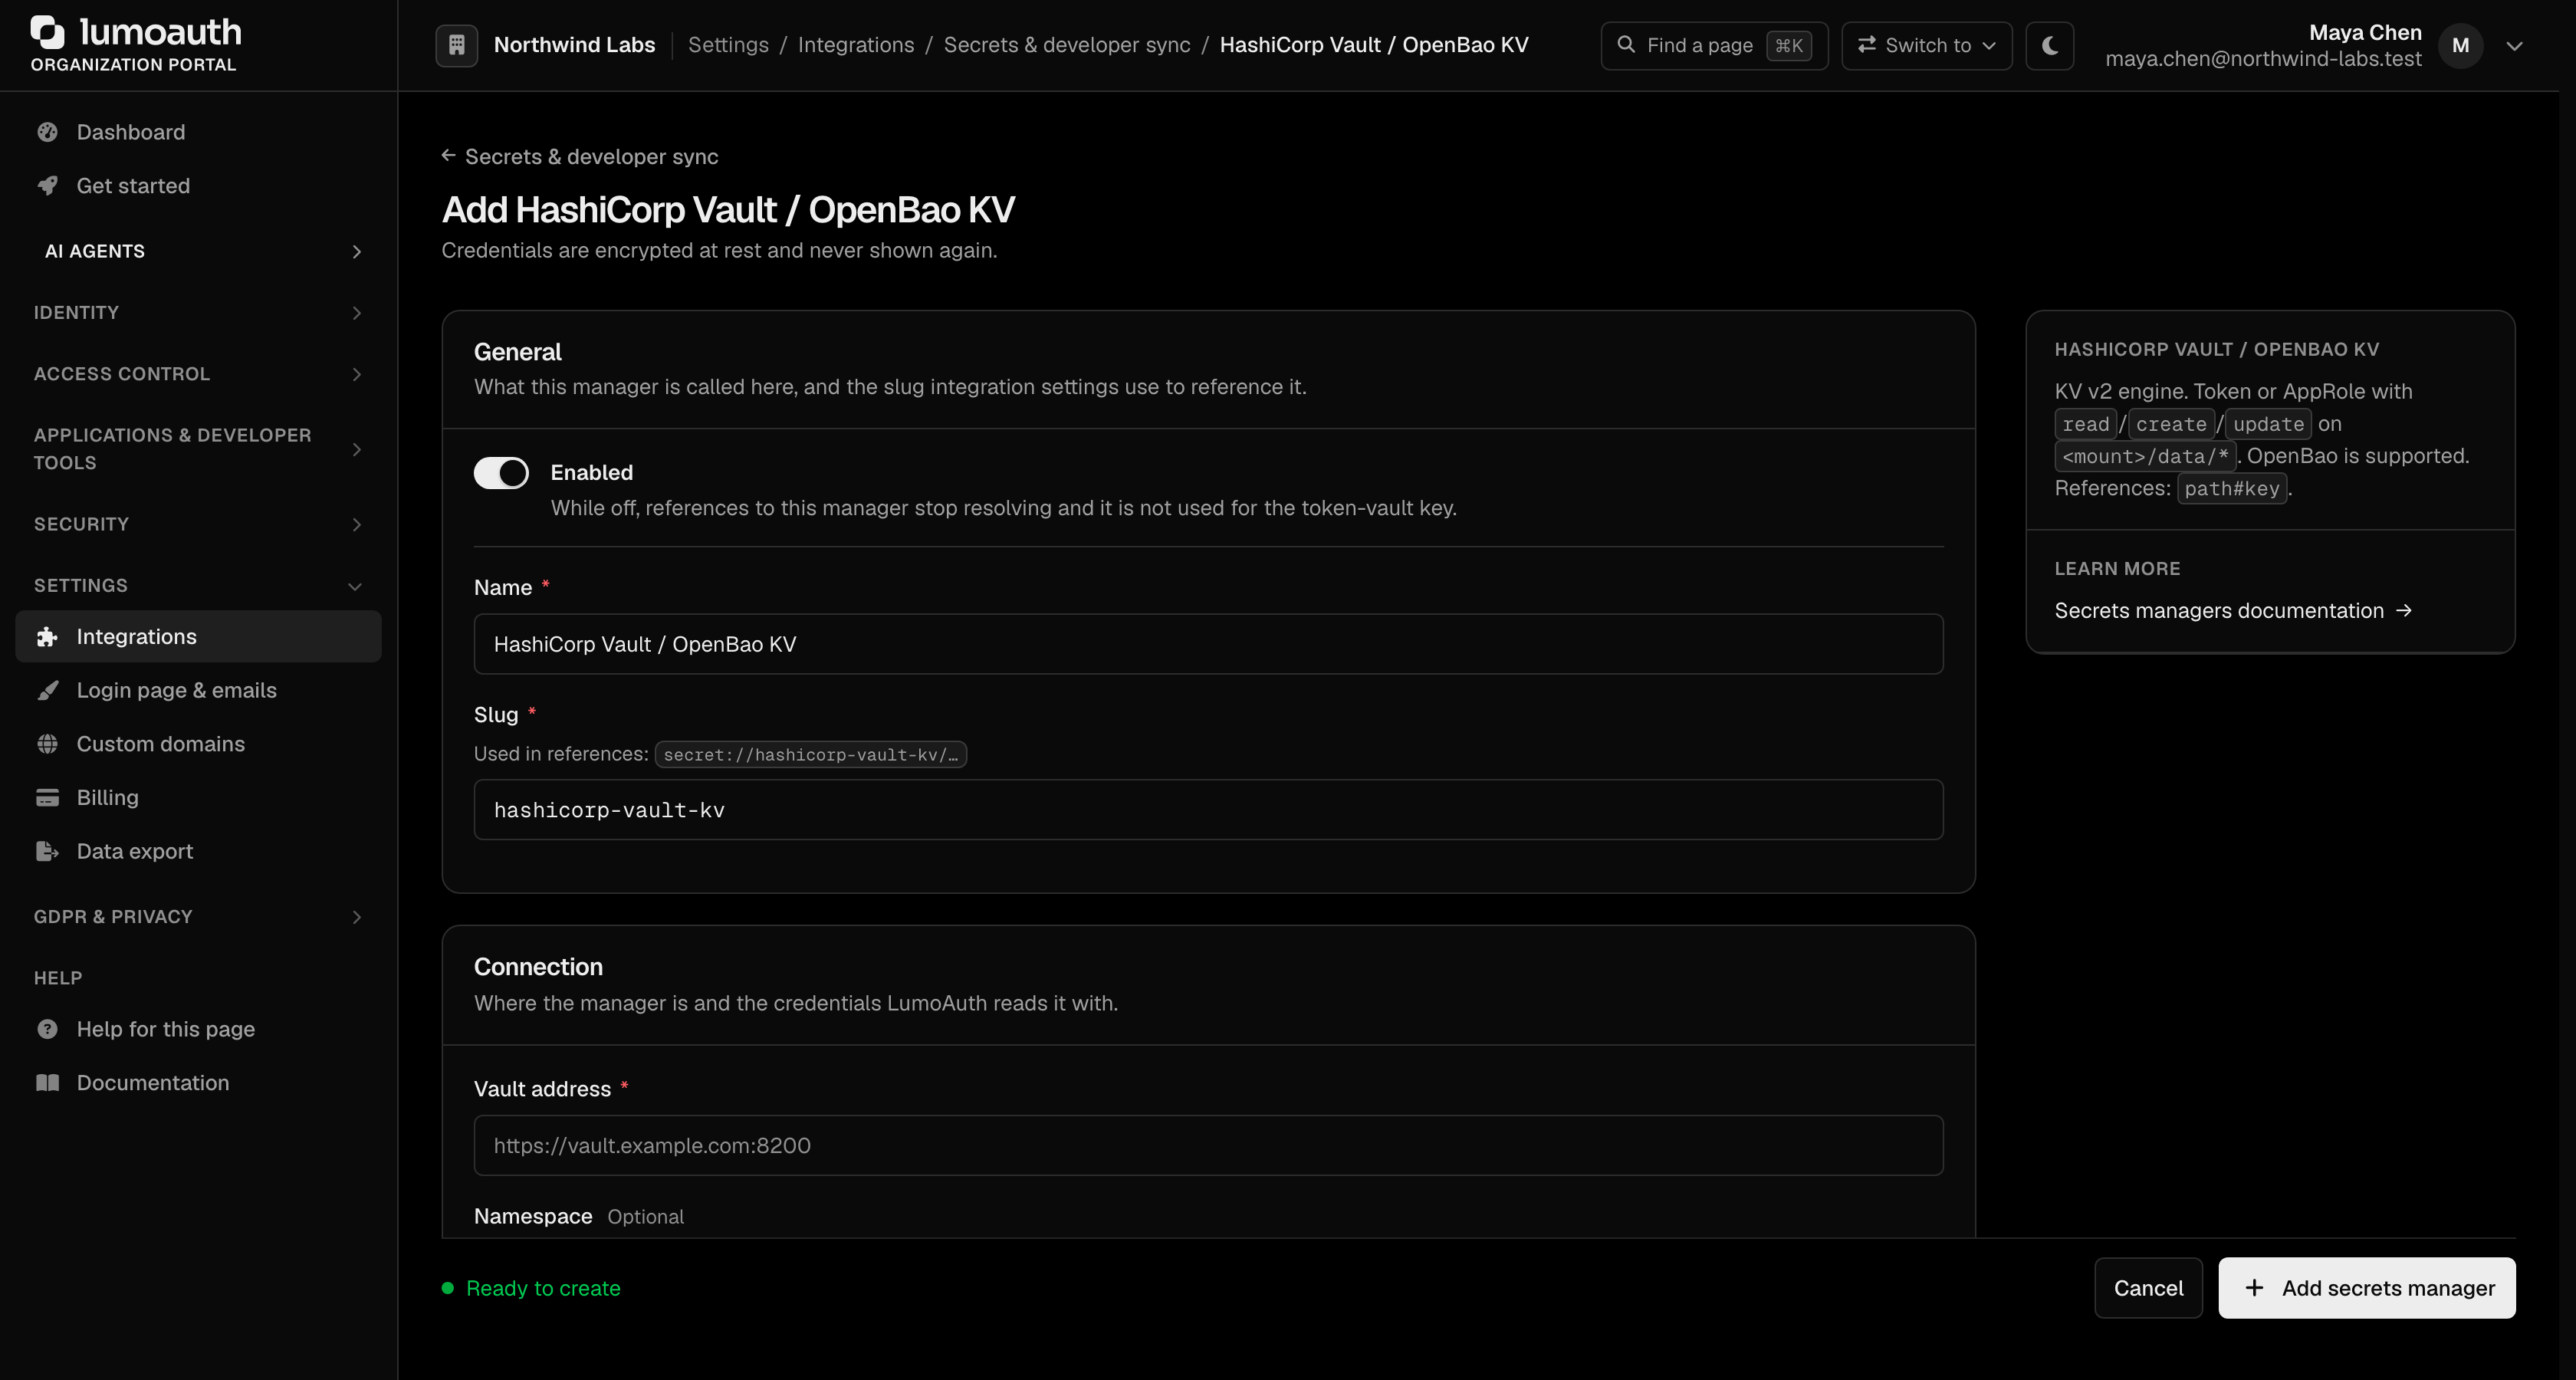The height and width of the screenshot is (1380, 2576).
Task: Open Help for this page
Action: pos(198,1029)
